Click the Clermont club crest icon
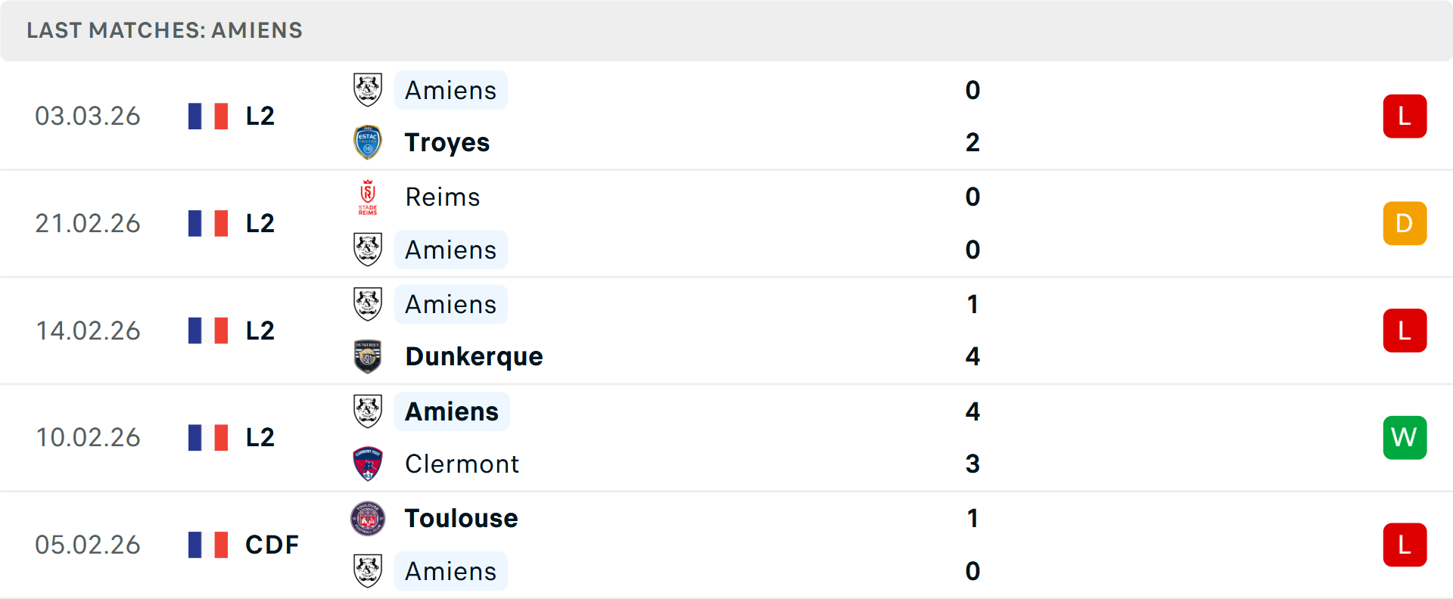The height and width of the screenshot is (599, 1453). point(368,464)
